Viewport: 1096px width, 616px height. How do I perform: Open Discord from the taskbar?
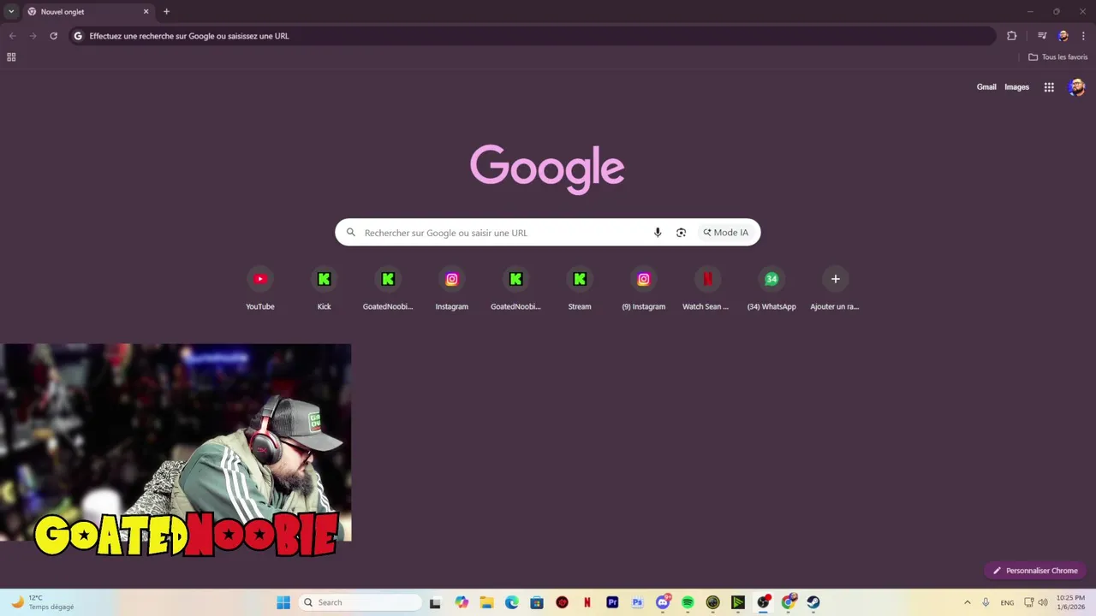(663, 602)
